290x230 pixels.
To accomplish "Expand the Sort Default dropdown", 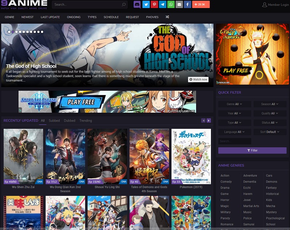I will 270,132.
